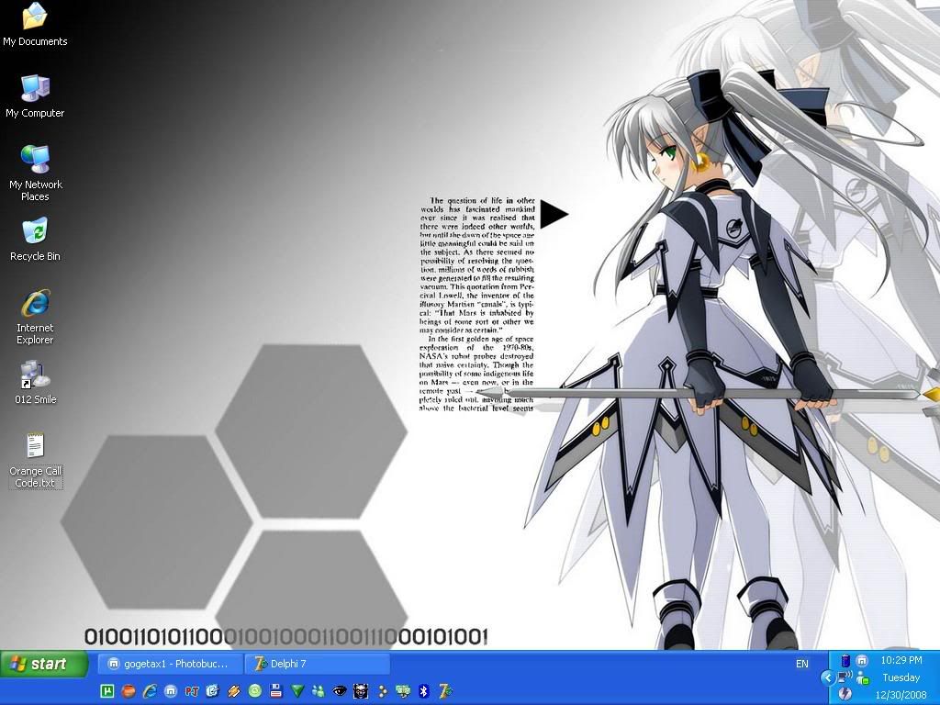Open the Windows Start menu
Screen dimensions: 940x705
point(44,664)
